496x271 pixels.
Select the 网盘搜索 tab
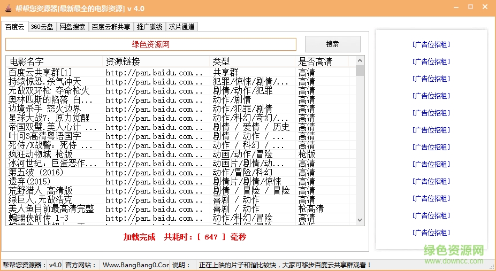click(x=72, y=27)
